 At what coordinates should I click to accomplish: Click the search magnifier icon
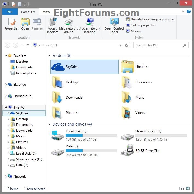click(x=184, y=45)
